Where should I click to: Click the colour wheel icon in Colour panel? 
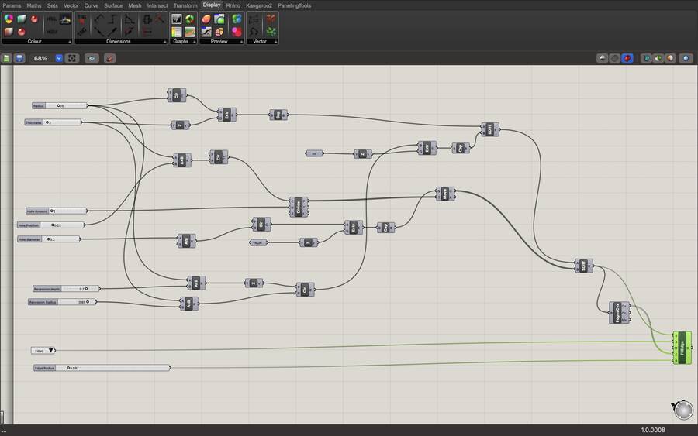click(x=9, y=19)
